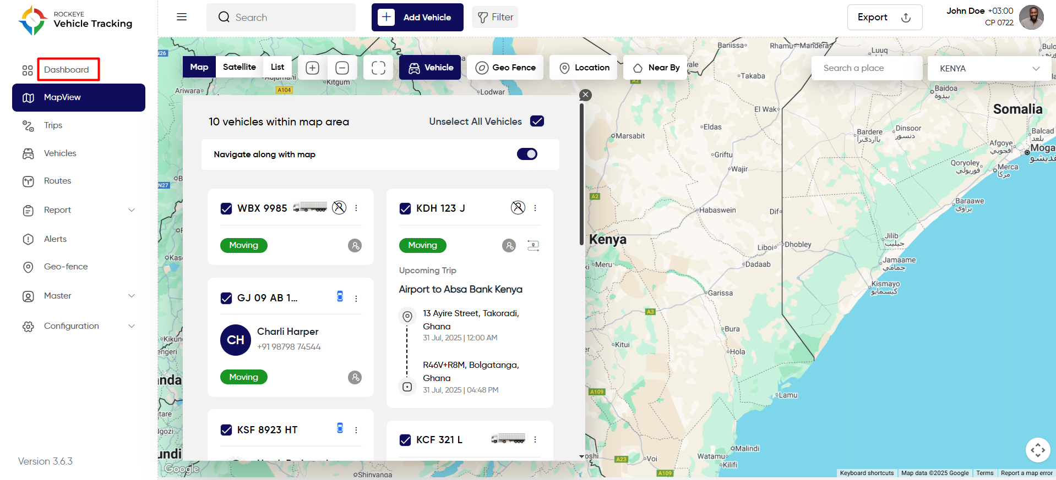Click route path icon on KDH 123 J card
Image resolution: width=1056 pixels, height=480 pixels.
click(533, 245)
